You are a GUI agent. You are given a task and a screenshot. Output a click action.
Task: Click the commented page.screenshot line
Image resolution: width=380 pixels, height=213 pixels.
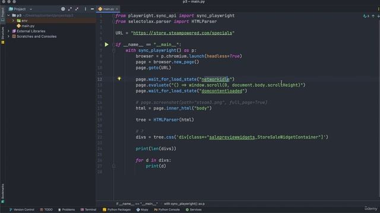point(201,102)
